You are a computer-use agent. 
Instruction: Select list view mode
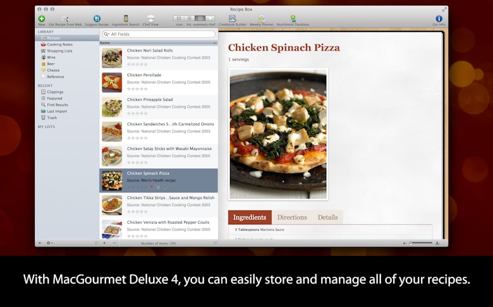coord(189,18)
